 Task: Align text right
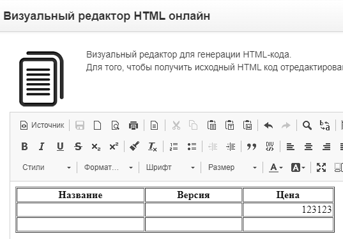click(326, 146)
